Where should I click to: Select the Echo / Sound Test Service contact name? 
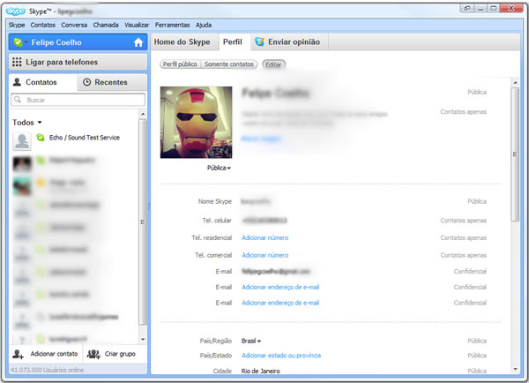85,138
